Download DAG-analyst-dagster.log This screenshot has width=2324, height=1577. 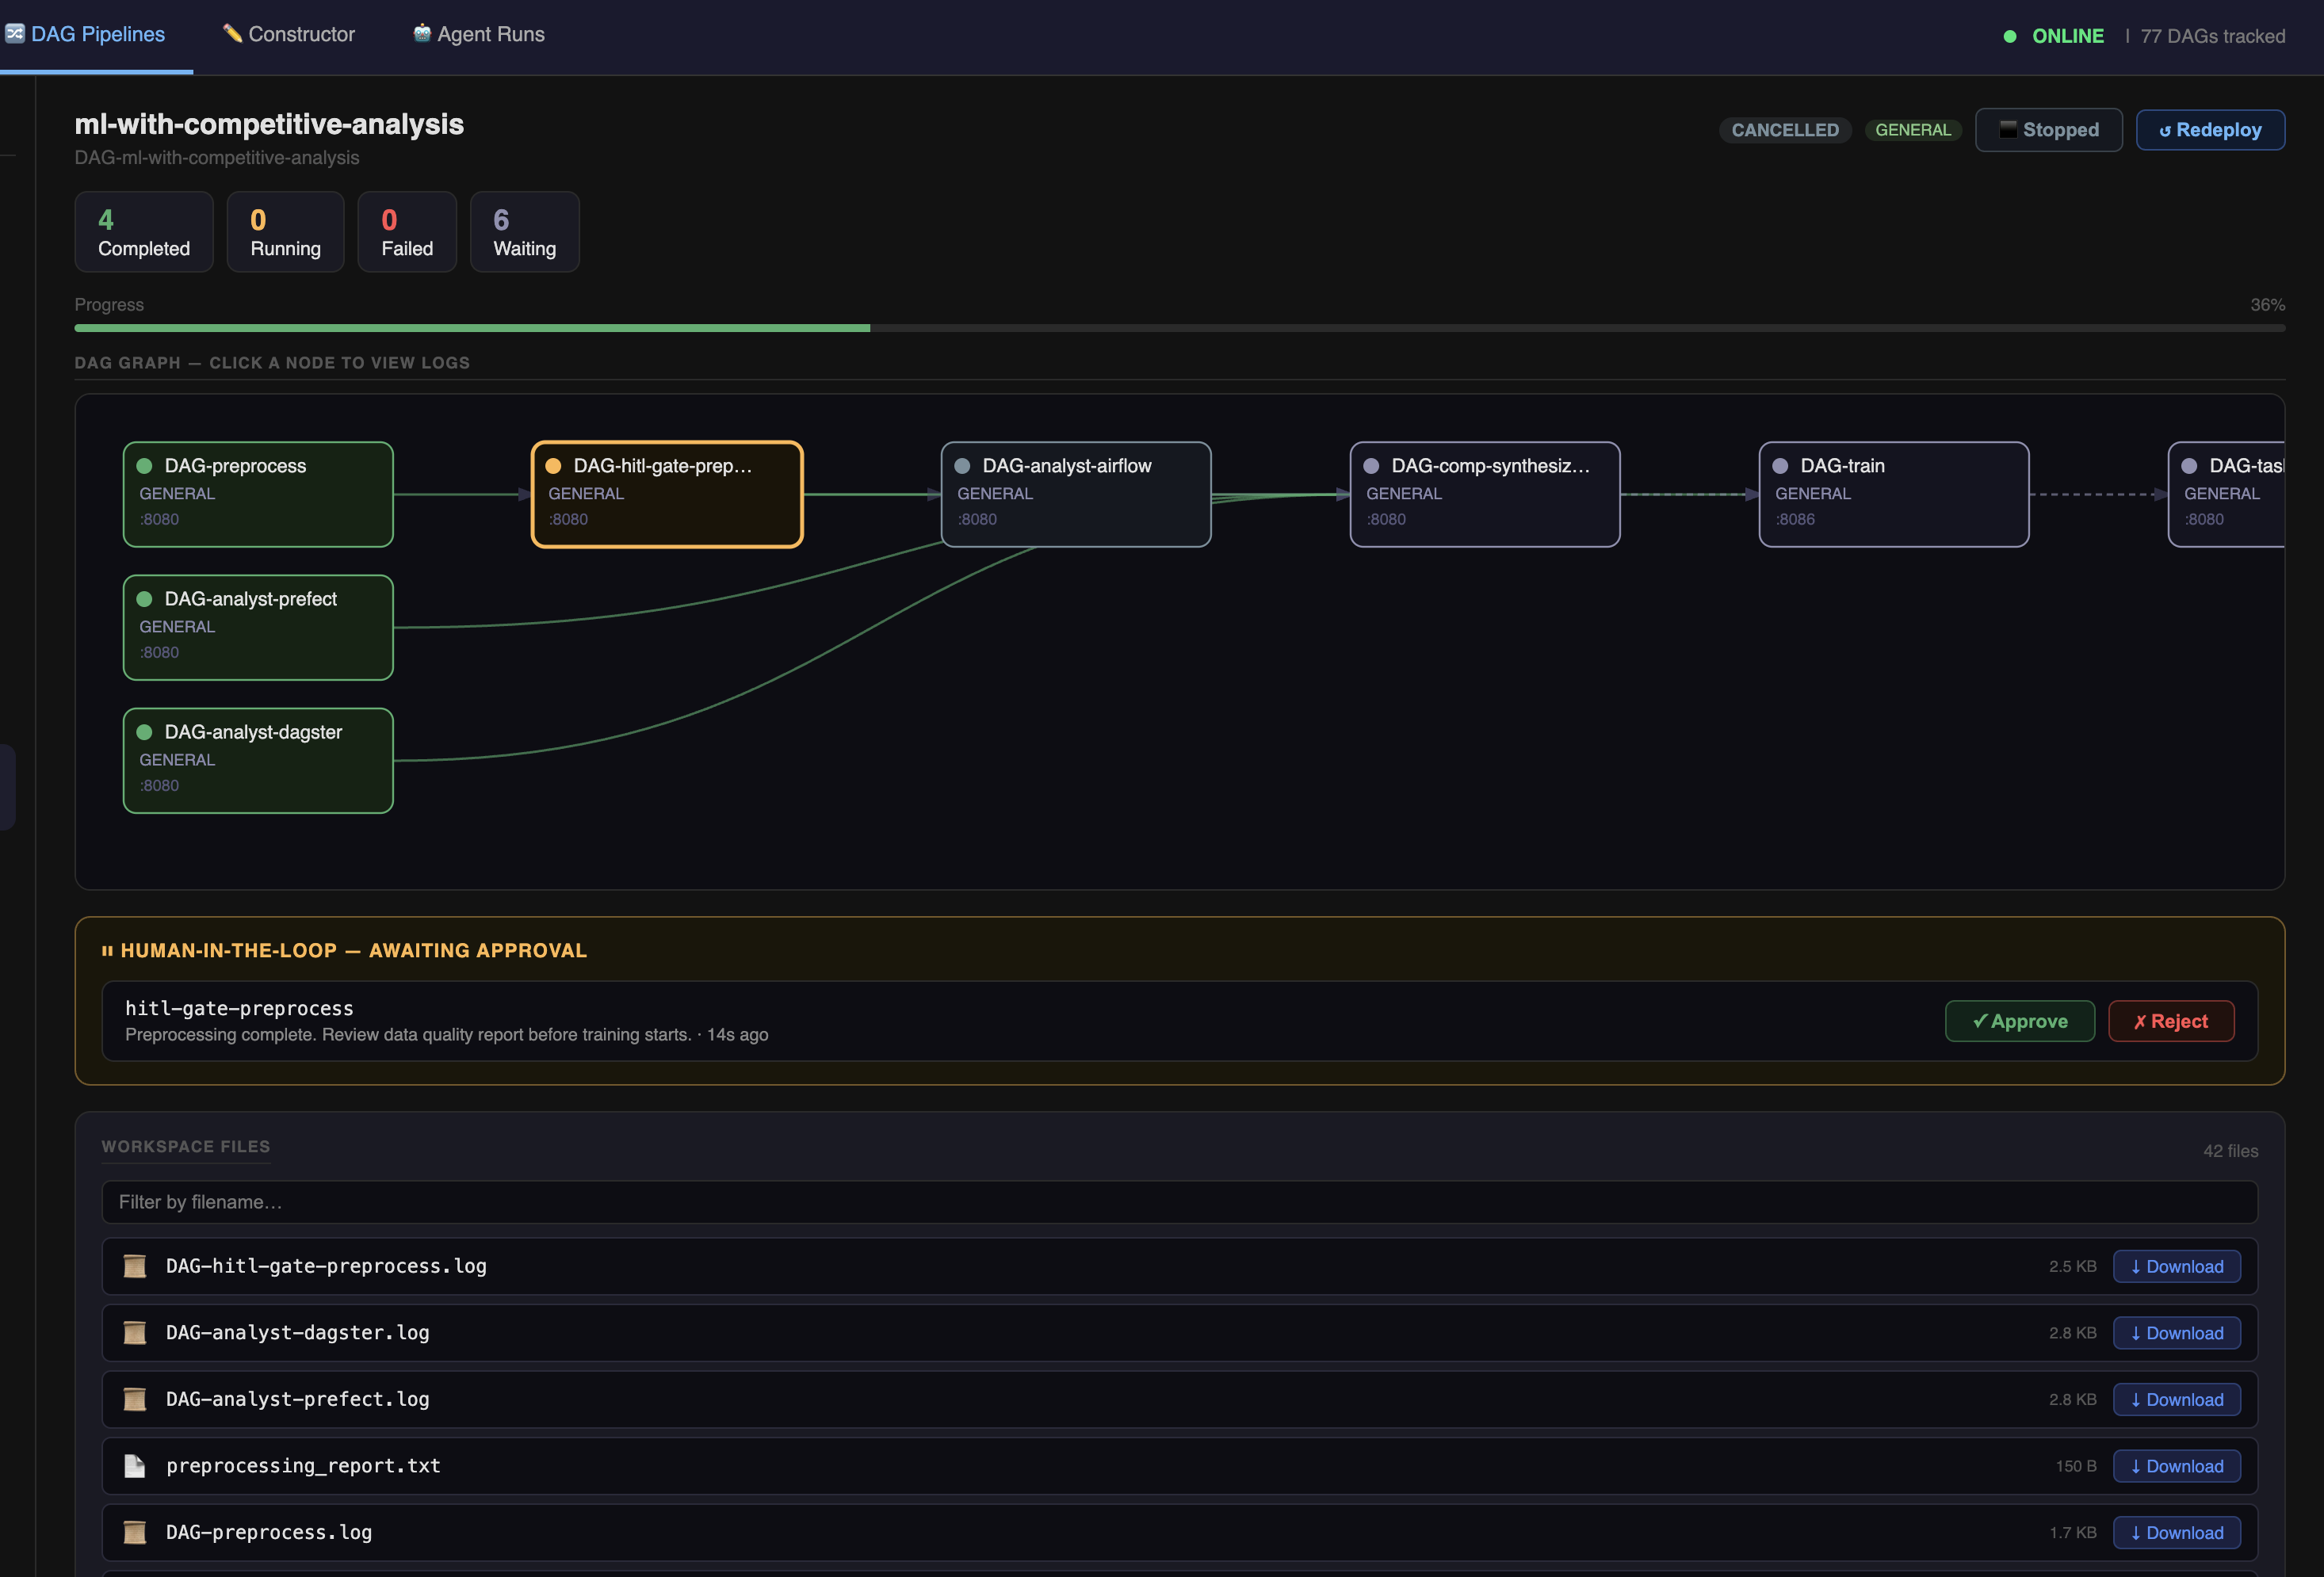2176,1333
